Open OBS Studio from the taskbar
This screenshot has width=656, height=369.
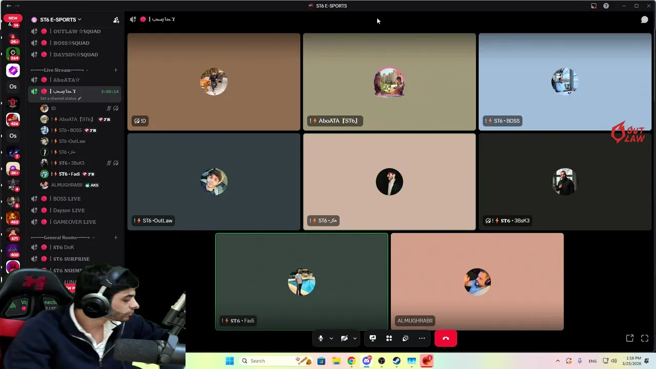coord(381,361)
